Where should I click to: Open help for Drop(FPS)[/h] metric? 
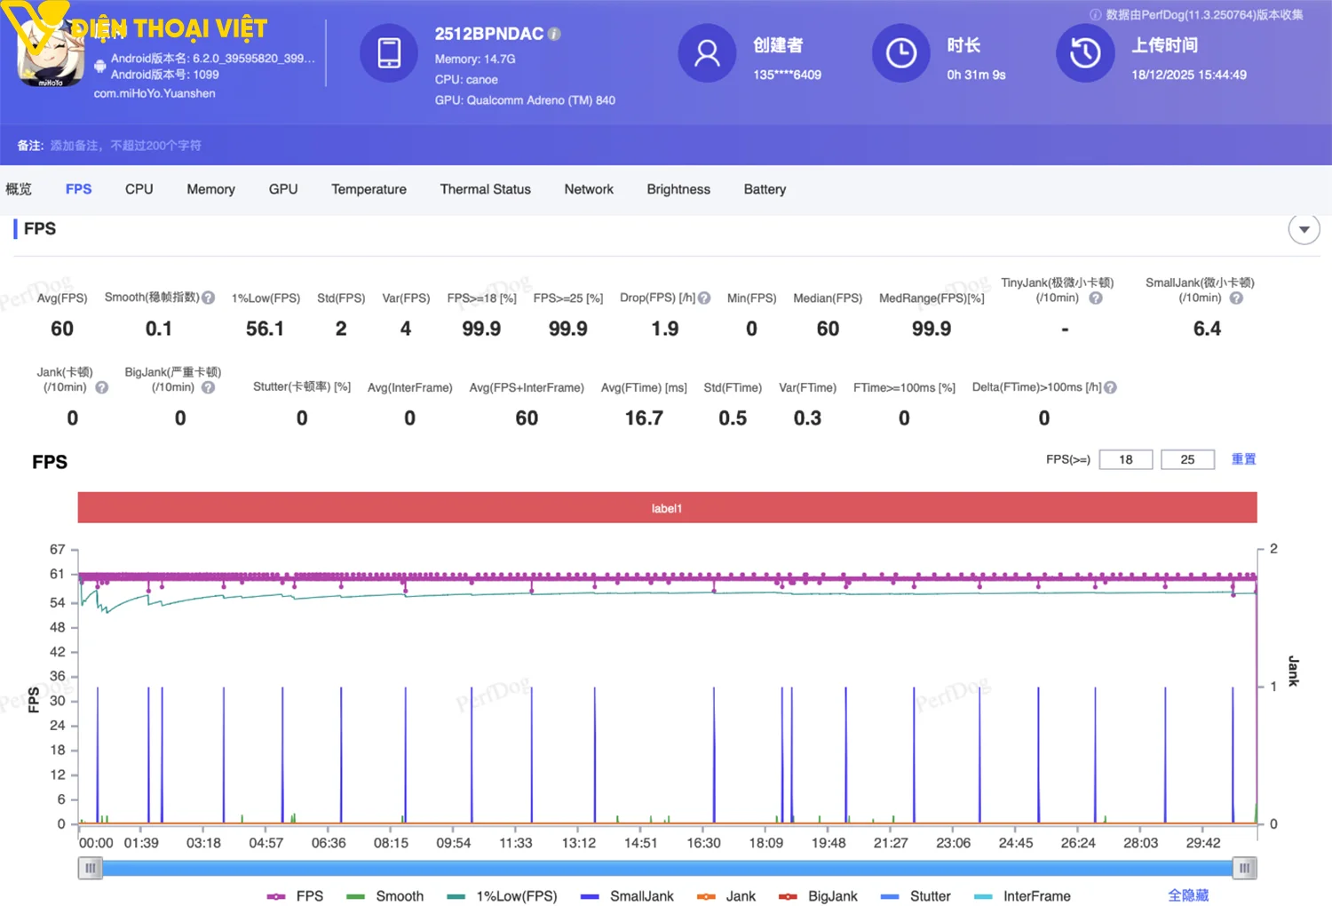tap(703, 298)
